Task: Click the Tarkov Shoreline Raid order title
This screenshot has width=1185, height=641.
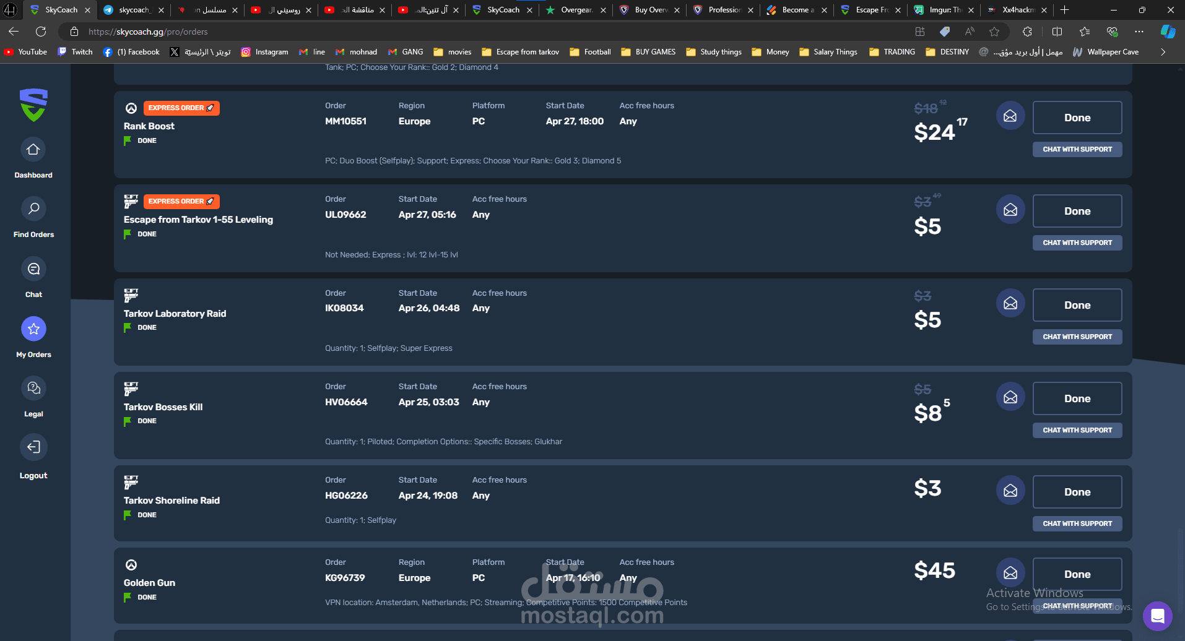Action: [x=171, y=501]
